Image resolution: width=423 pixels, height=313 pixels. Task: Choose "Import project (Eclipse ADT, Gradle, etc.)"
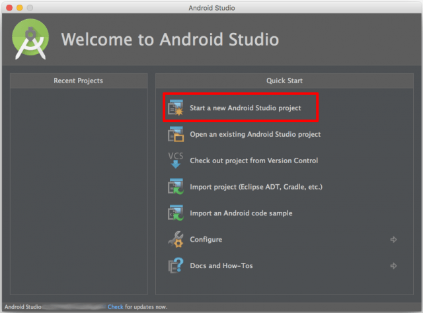pyautogui.click(x=256, y=187)
